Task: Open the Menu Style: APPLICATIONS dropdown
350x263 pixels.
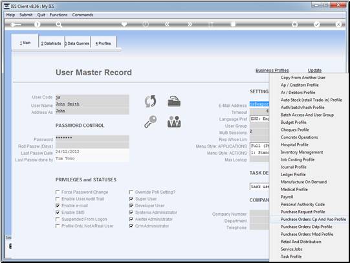Action: tap(259, 146)
